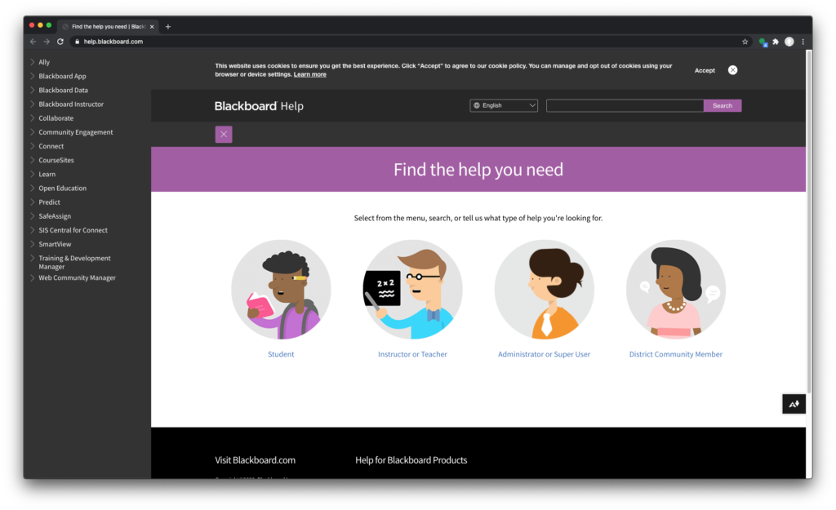The width and height of the screenshot is (836, 510).
Task: Close the purple sidebar menu X button
Action: pyautogui.click(x=224, y=135)
